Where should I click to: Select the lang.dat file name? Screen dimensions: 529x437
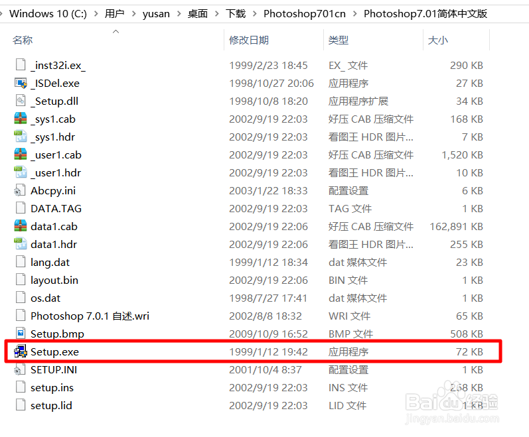click(x=50, y=263)
